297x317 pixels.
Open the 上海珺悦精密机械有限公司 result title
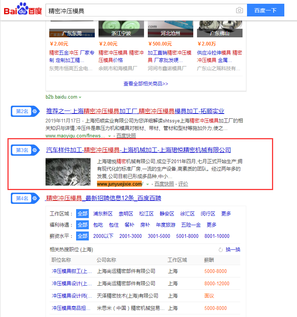[138, 150]
